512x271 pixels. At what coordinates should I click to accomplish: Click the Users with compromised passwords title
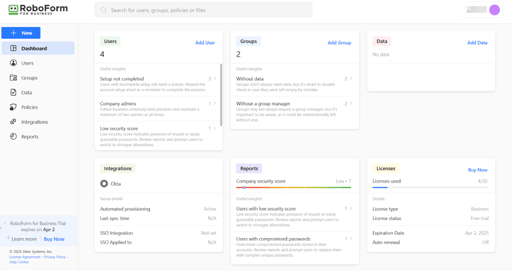[273, 239]
